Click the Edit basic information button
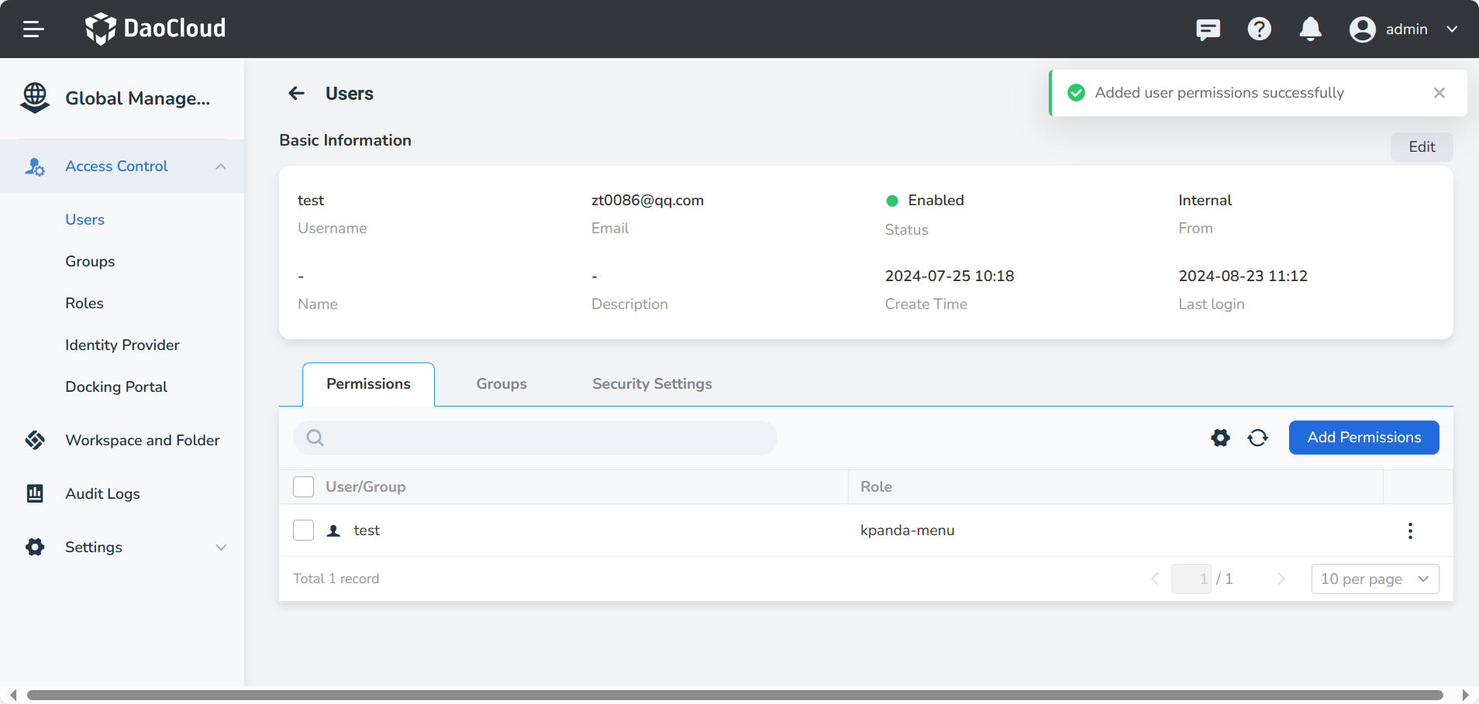The width and height of the screenshot is (1479, 704). 1421,147
